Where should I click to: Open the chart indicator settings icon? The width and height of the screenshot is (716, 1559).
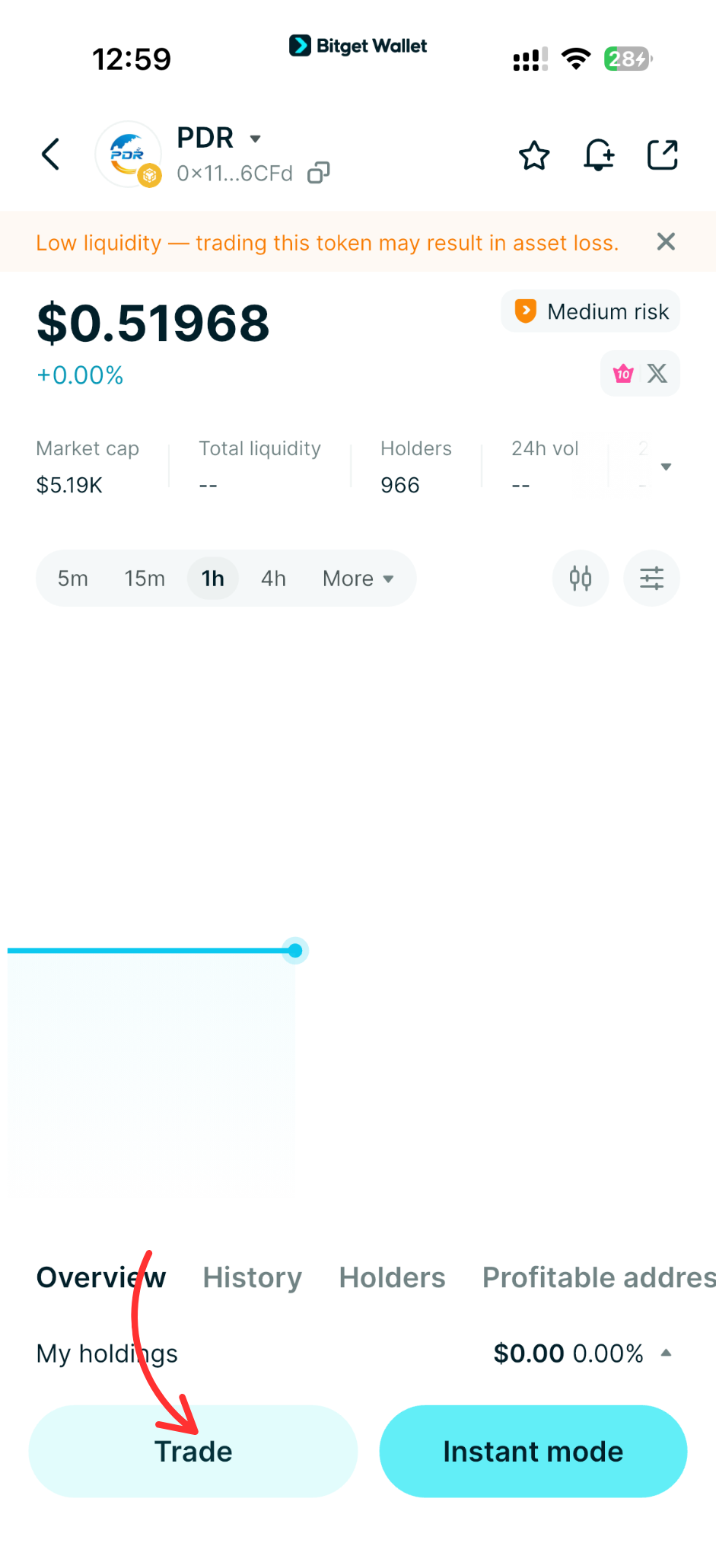[651, 579]
